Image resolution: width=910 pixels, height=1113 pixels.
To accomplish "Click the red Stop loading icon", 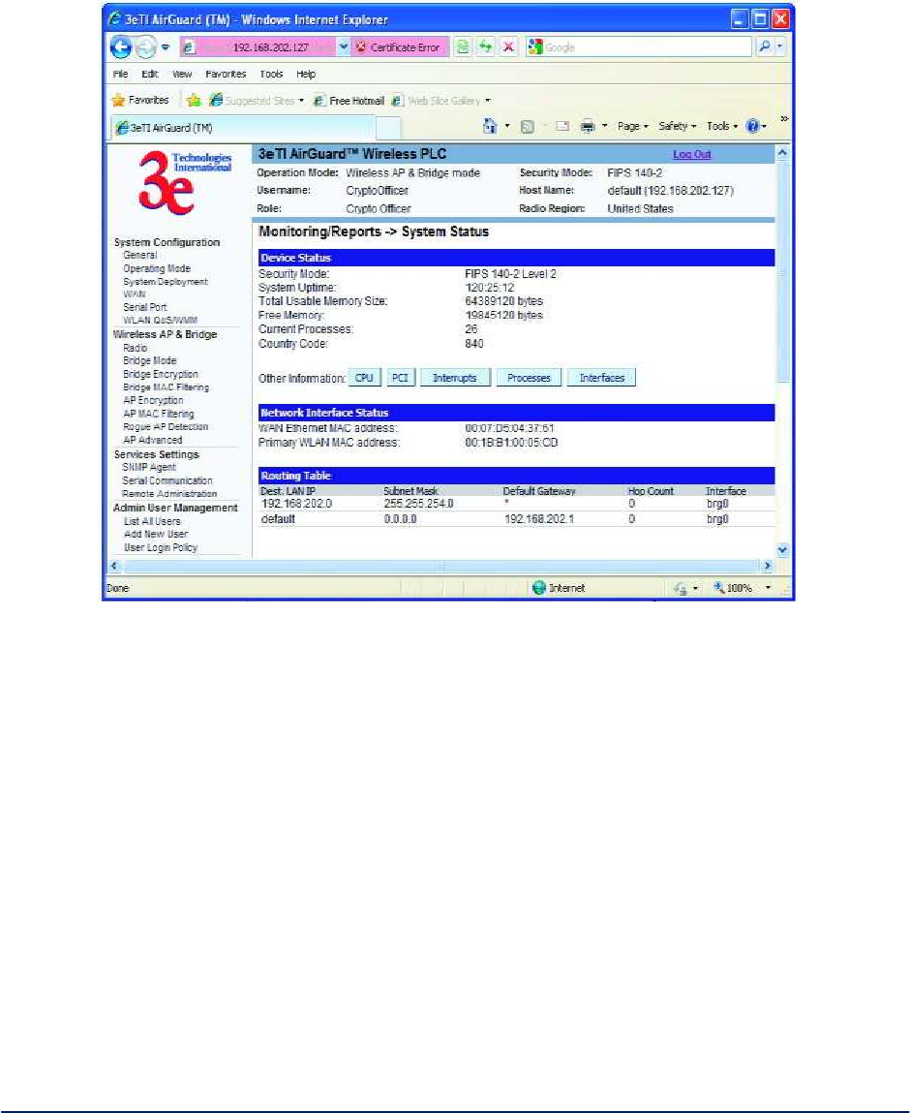I will point(508,47).
